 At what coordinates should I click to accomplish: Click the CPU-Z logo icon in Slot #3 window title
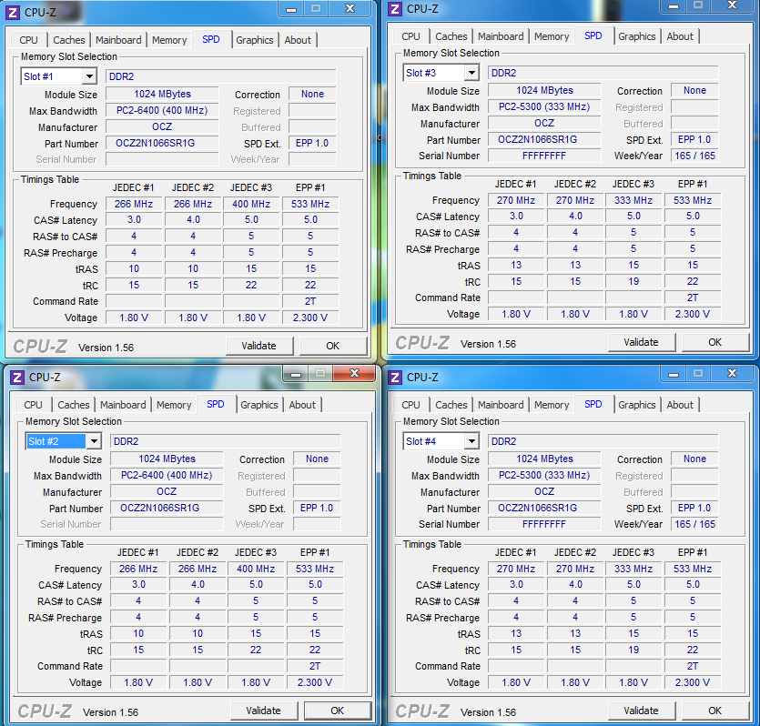395,9
